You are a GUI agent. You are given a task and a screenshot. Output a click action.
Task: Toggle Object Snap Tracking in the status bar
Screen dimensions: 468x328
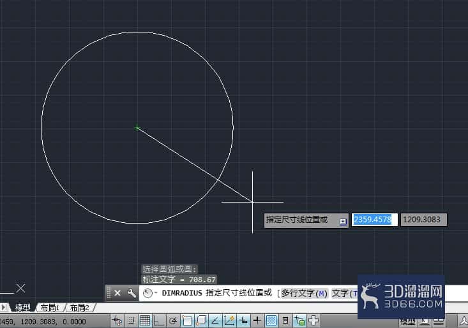pos(215,320)
